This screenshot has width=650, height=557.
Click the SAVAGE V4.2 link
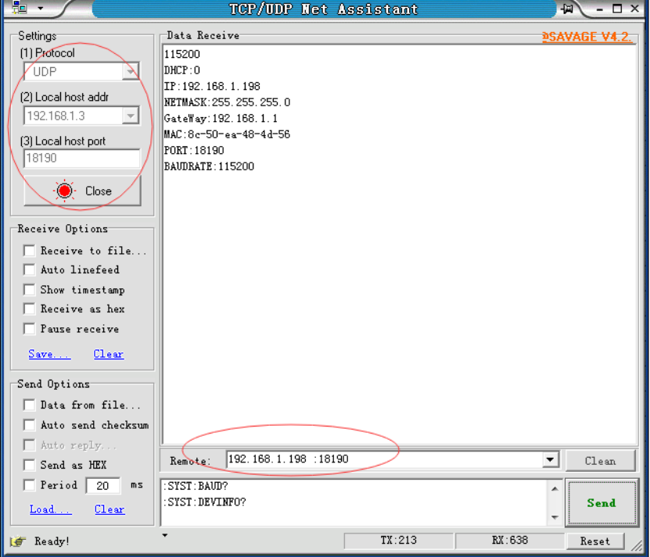tap(587, 37)
